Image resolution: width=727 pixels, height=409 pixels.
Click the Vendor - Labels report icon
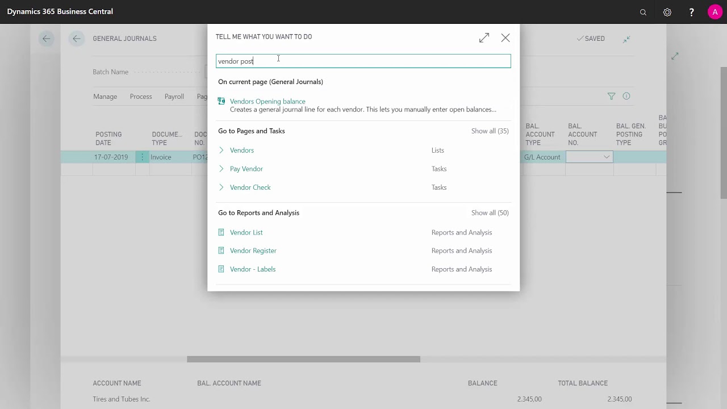coord(222,269)
